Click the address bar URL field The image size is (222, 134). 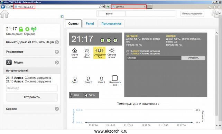tap(57, 7)
